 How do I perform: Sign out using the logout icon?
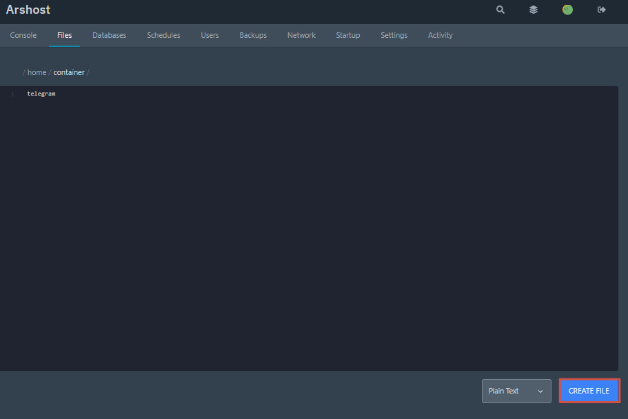point(601,10)
